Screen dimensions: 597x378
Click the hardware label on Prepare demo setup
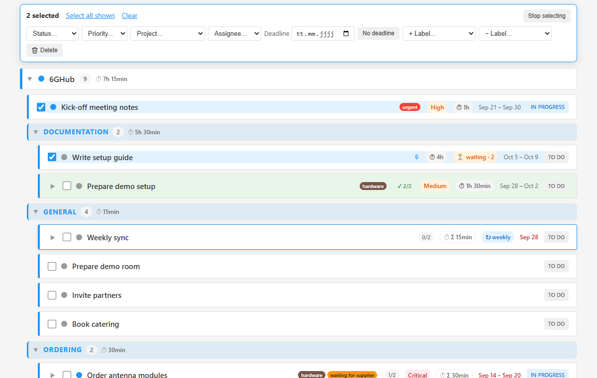[x=373, y=186]
